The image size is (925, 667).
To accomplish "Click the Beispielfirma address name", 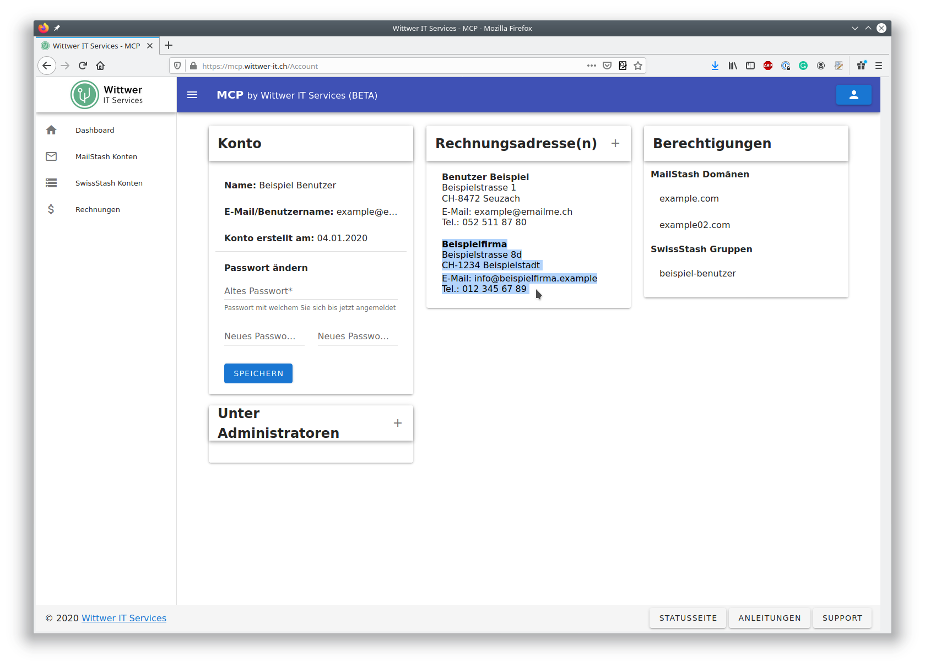I will coord(474,244).
